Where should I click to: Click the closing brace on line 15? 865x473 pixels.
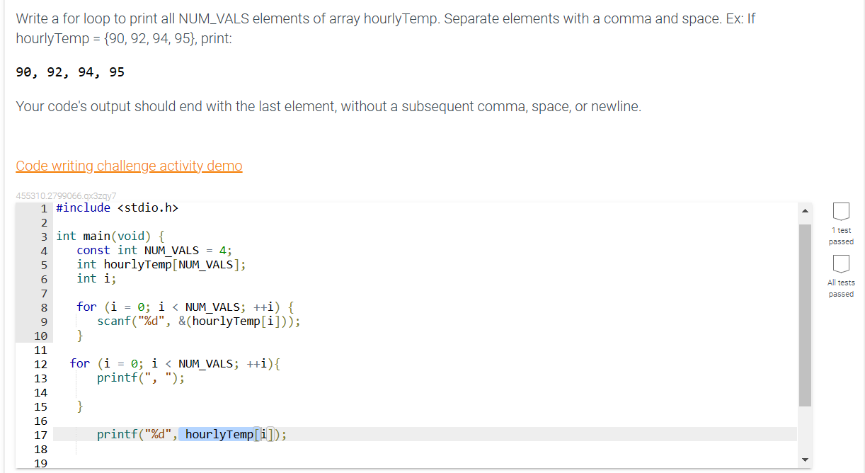point(80,406)
